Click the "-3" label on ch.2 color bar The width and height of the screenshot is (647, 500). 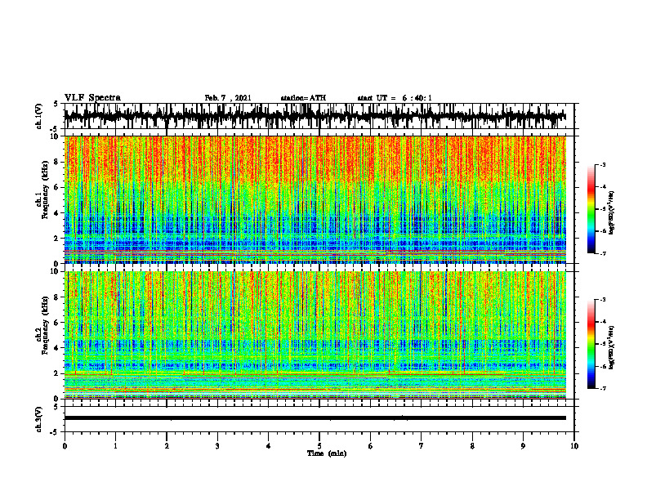pos(603,300)
